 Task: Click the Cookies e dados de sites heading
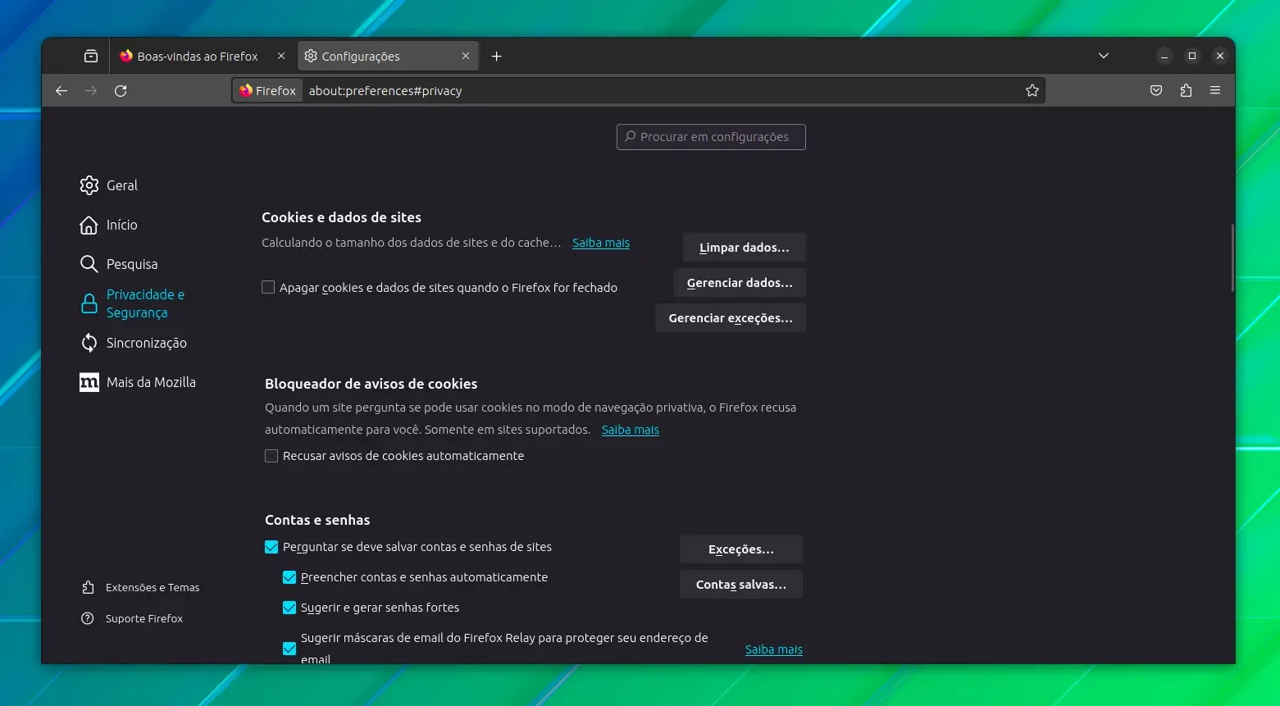(341, 217)
